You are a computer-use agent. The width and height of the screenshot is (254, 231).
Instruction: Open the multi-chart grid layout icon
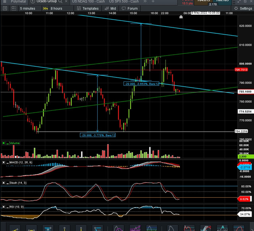(x=14, y=8)
